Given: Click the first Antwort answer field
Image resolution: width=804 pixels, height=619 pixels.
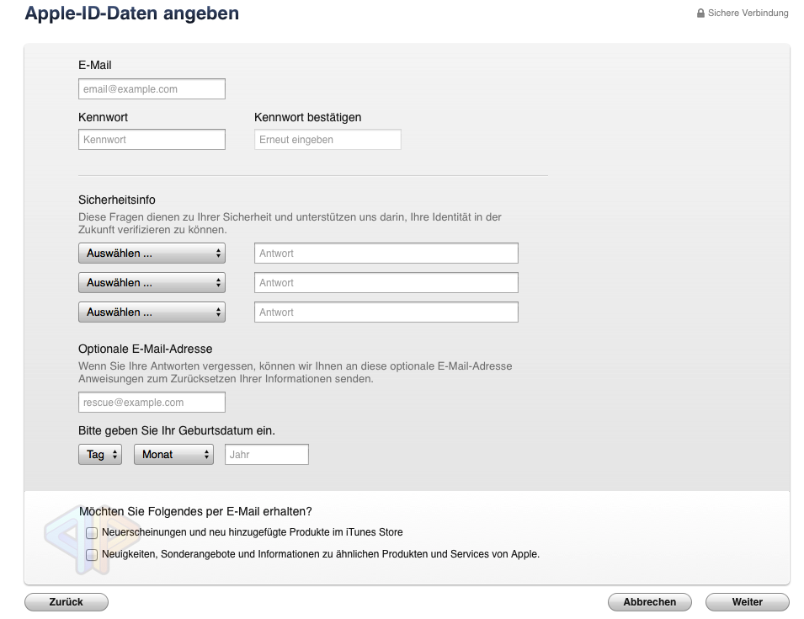Looking at the screenshot, I should tap(386, 253).
